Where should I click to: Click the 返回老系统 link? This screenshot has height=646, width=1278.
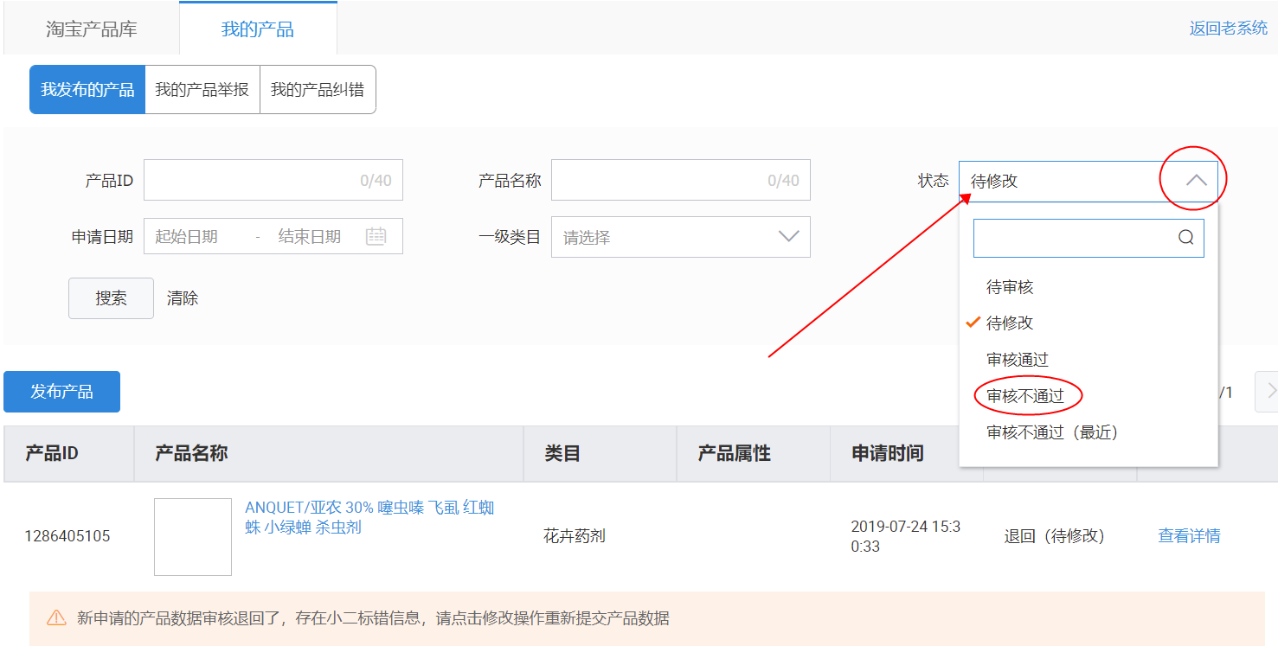1228,29
